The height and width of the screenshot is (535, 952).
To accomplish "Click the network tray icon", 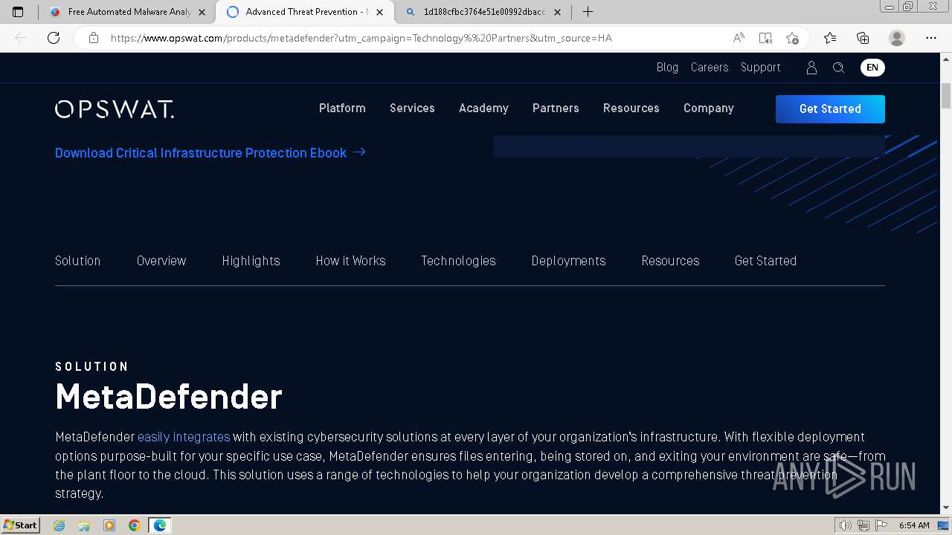I will pos(863,525).
